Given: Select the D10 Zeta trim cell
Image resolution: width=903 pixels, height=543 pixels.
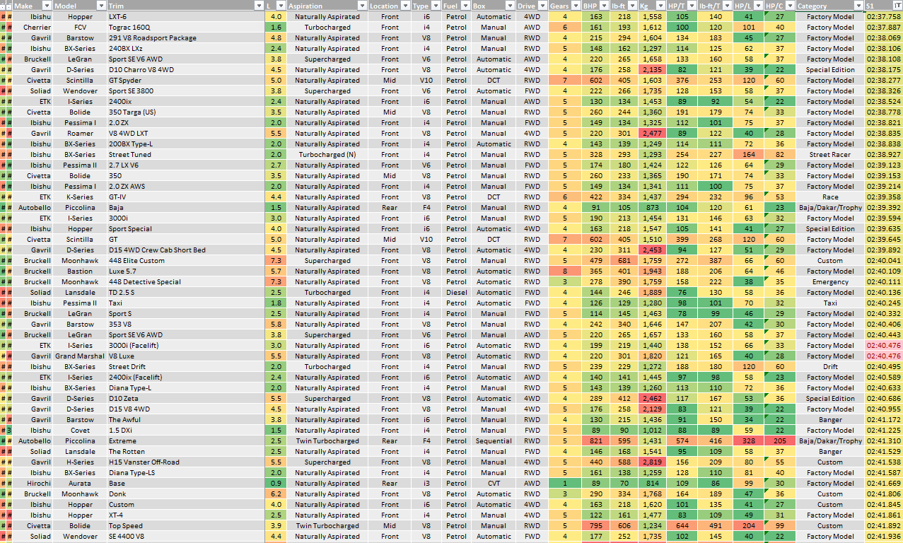Looking at the screenshot, I should [186, 398].
